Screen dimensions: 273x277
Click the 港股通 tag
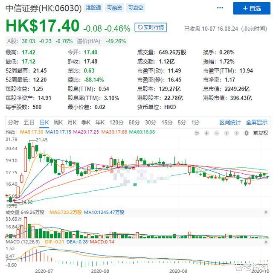(93, 8)
